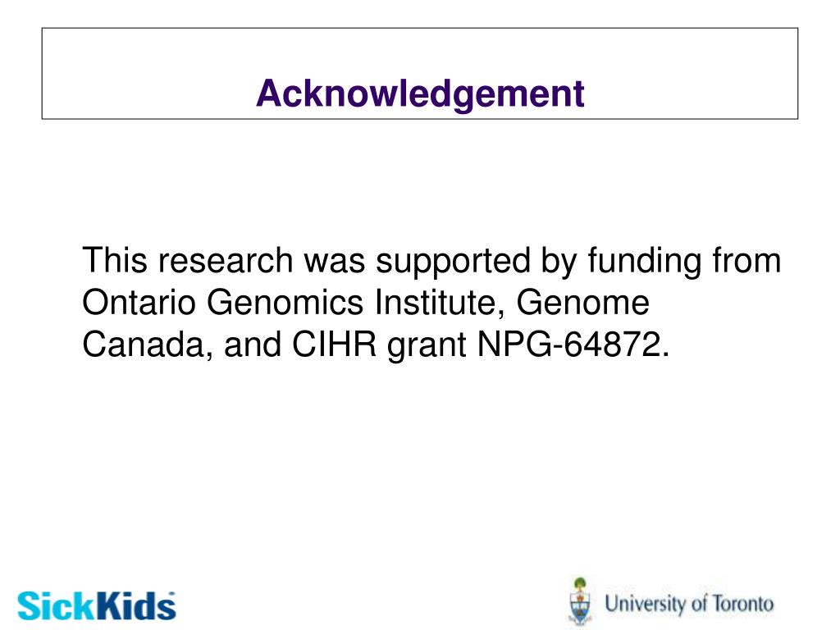Click the word 'grant' in last line
Image resolution: width=840 pixels, height=630 pixels.
(427, 345)
